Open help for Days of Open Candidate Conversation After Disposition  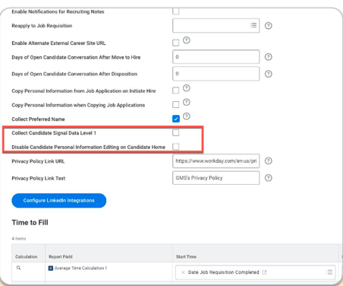(269, 74)
